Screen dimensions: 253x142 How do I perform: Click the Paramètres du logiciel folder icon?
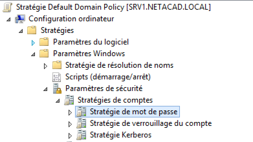pyautogui.click(x=44, y=42)
